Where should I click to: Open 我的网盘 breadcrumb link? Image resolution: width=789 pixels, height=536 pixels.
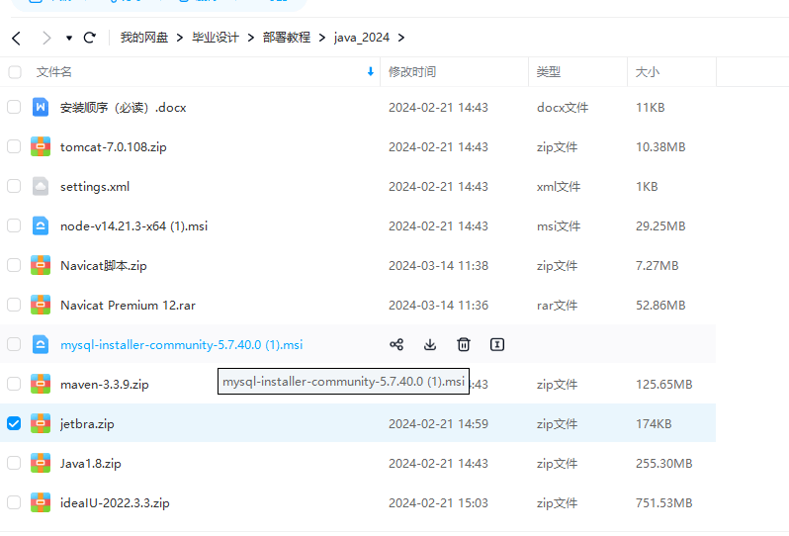pyautogui.click(x=144, y=38)
